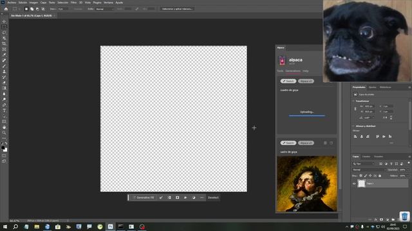This screenshot has width=412, height=231.
Task: Select the Crop tool
Action: [x=4, y=44]
